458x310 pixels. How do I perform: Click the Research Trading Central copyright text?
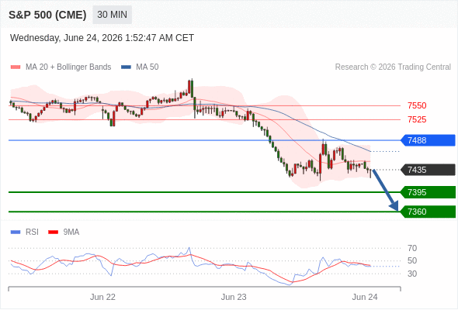click(x=393, y=67)
